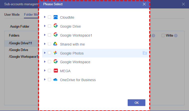Expand the Shared with me node
The image size is (189, 111).
tap(45, 44)
